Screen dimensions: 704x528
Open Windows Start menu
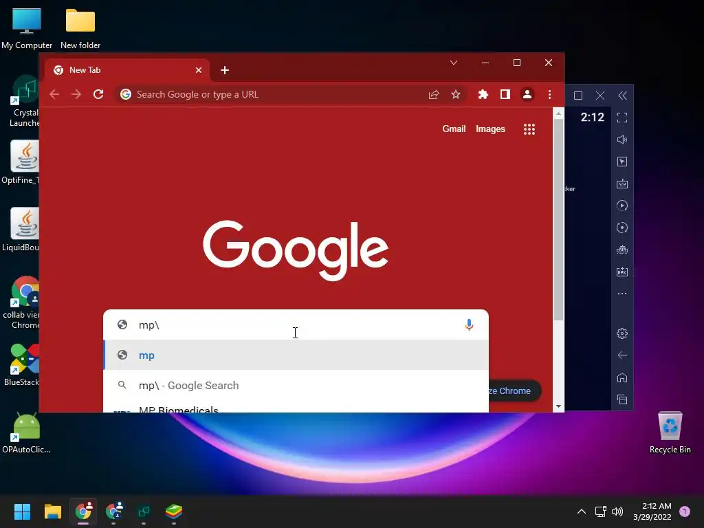22,511
